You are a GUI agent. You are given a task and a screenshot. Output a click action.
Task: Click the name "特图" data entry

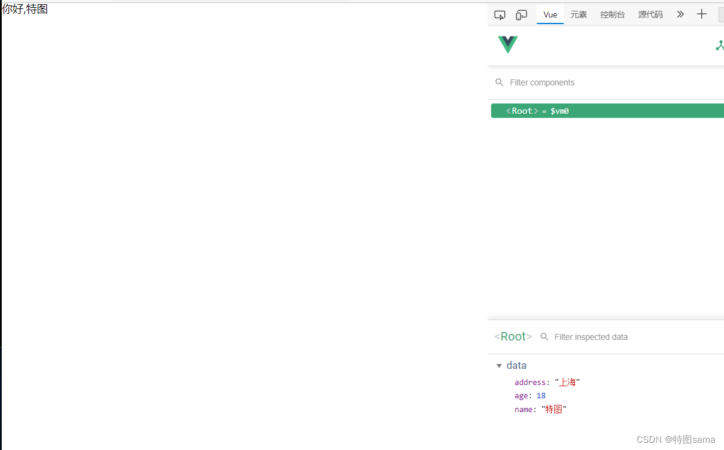[540, 410]
